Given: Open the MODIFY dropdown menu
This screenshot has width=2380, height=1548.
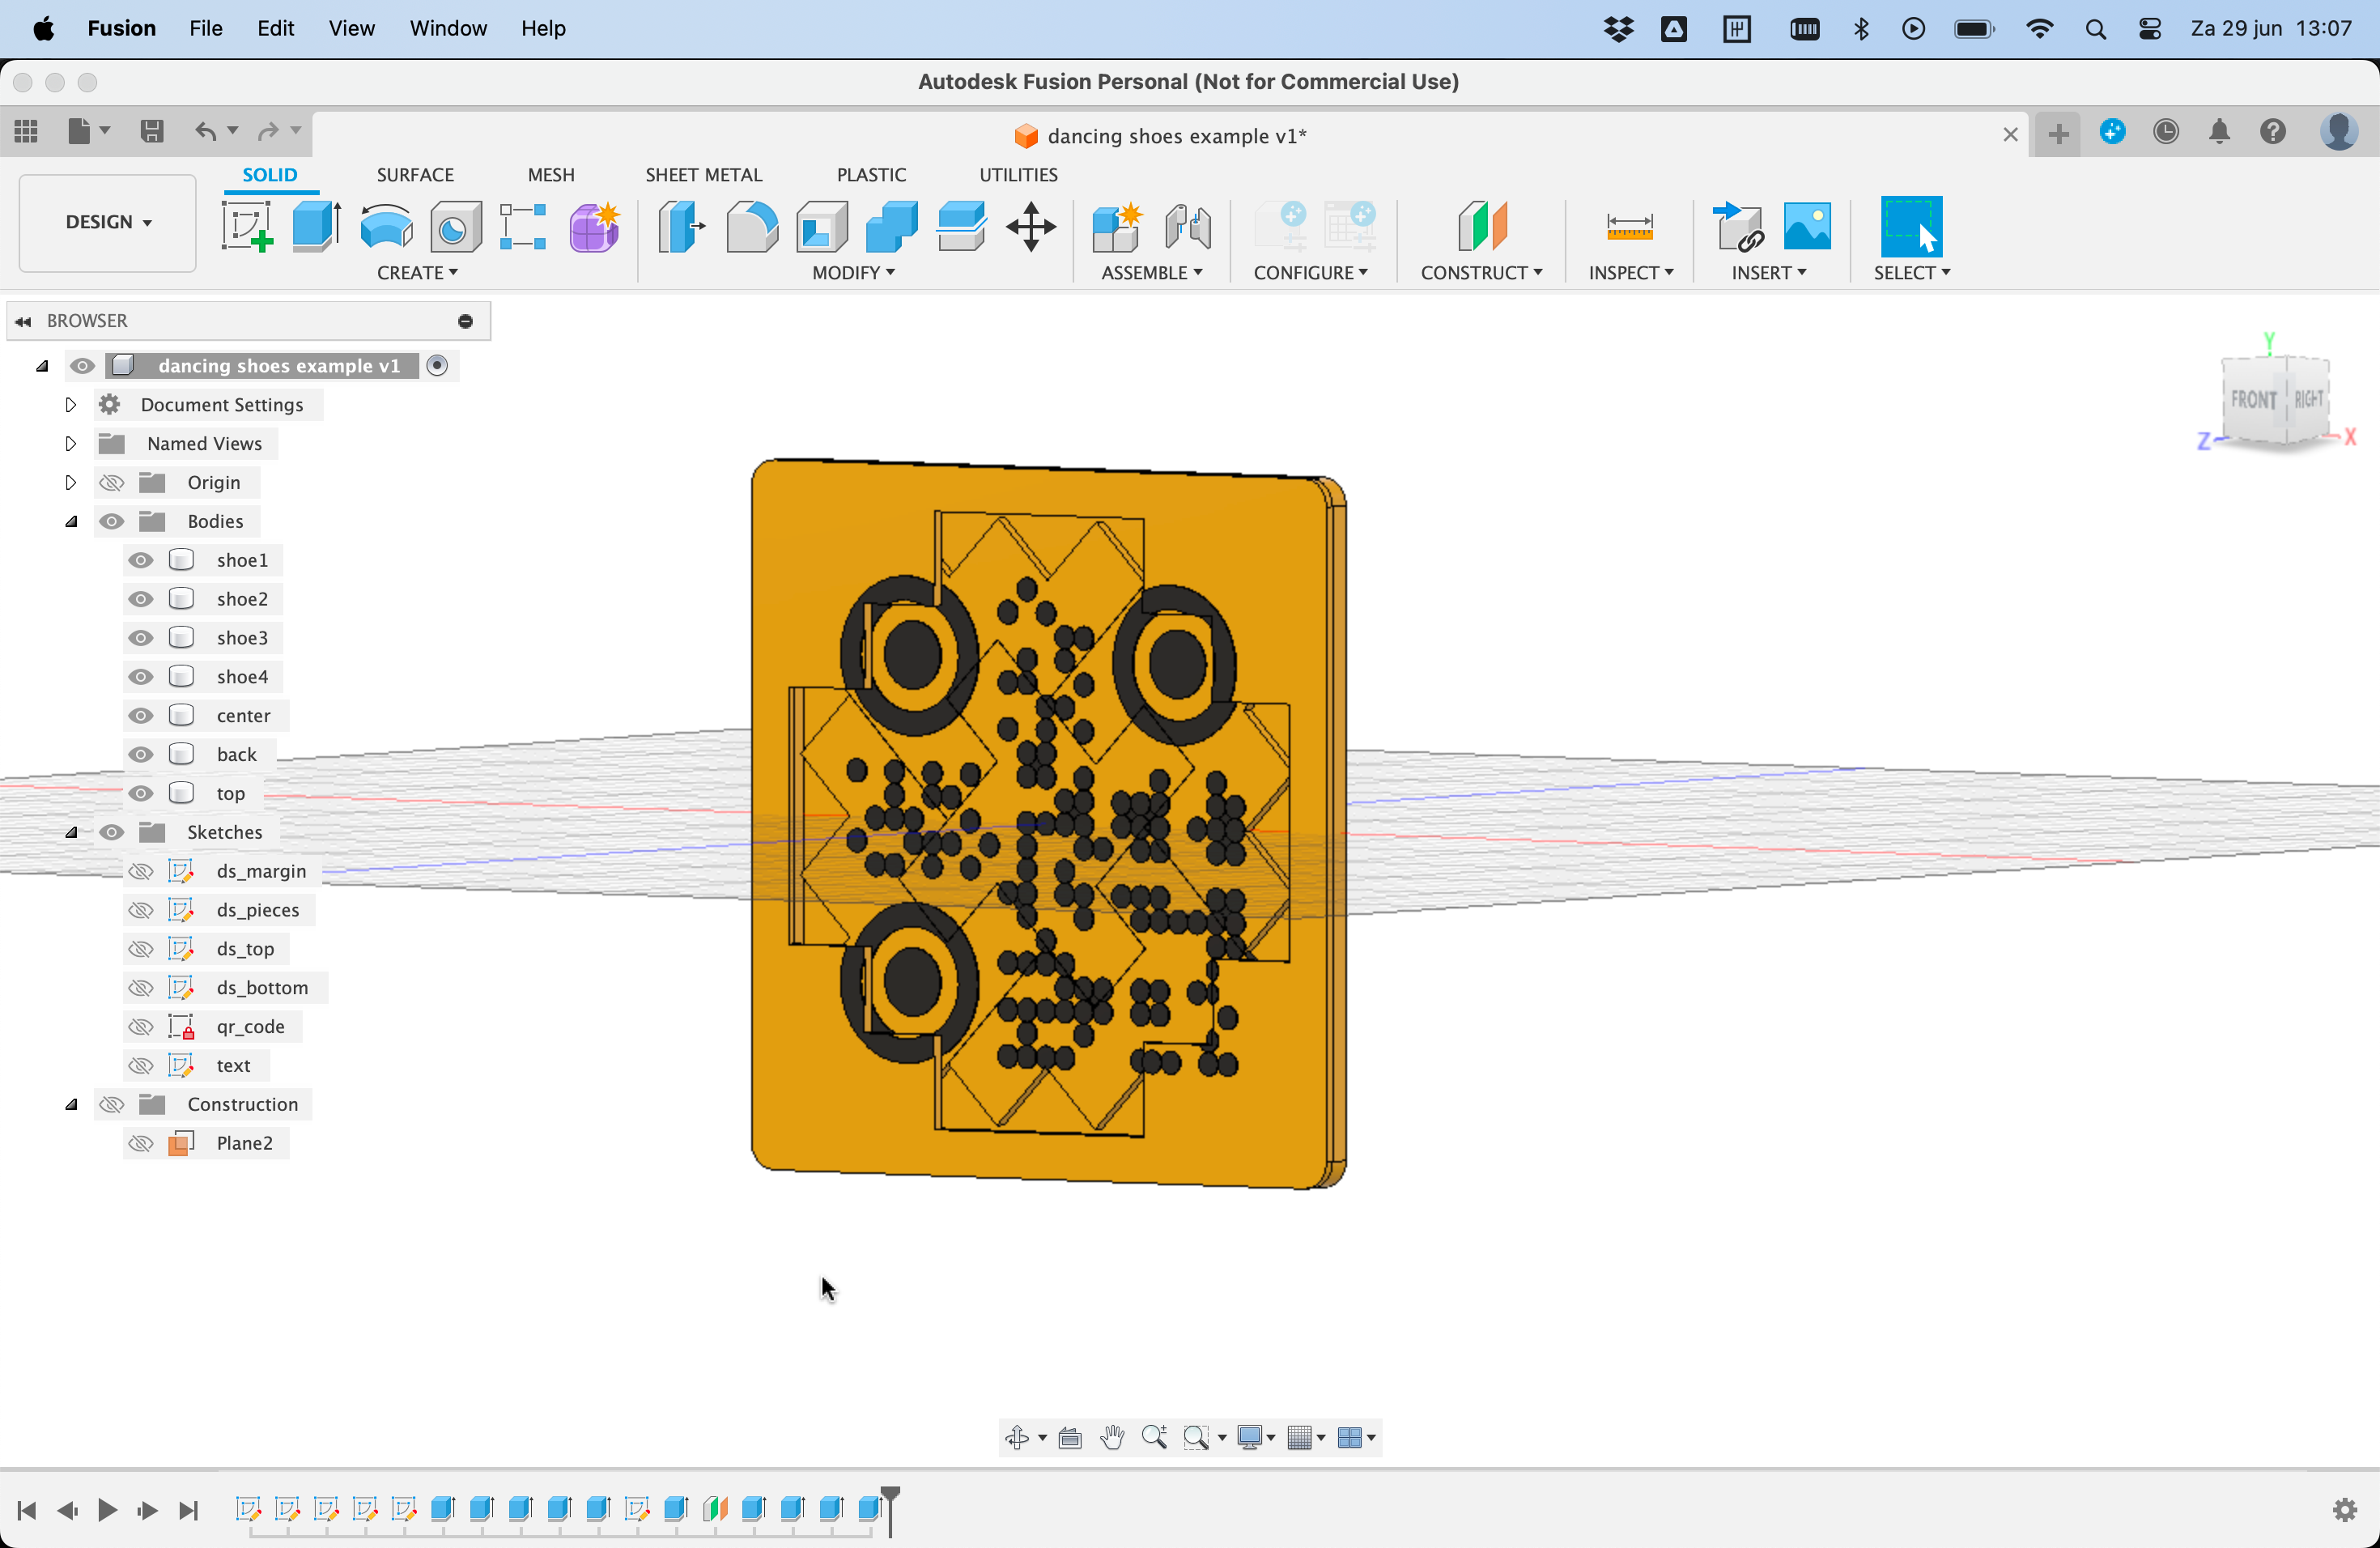Looking at the screenshot, I should tap(853, 273).
